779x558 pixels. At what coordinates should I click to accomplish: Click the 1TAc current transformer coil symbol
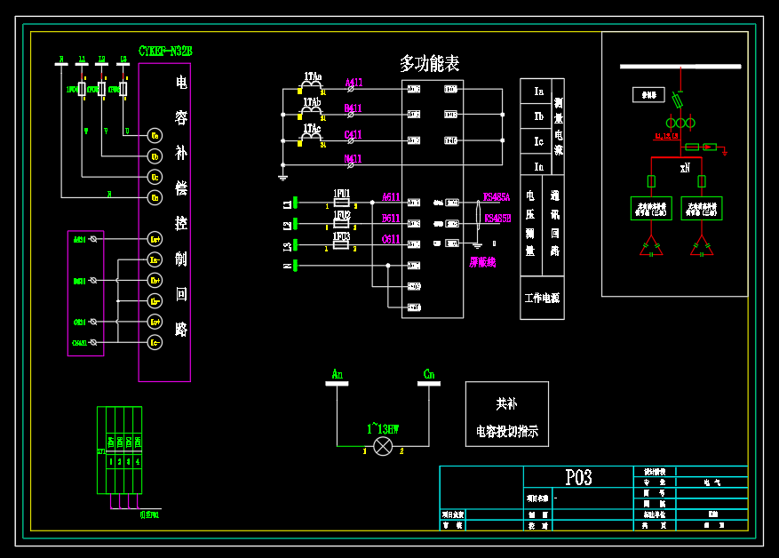[x=312, y=138]
